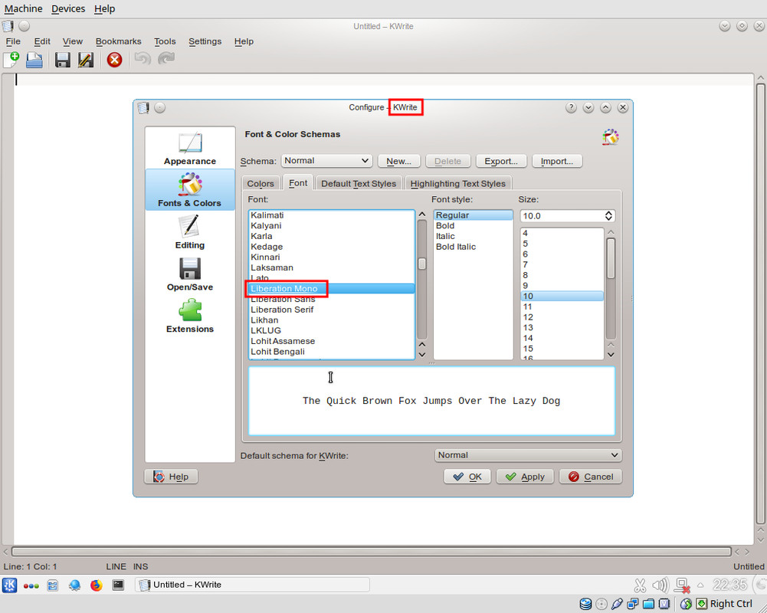The image size is (767, 613).
Task: Show hidden tray icons arrow
Action: pyautogui.click(x=700, y=585)
